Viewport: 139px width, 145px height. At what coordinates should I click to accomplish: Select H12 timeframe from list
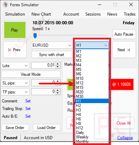tap(92, 128)
